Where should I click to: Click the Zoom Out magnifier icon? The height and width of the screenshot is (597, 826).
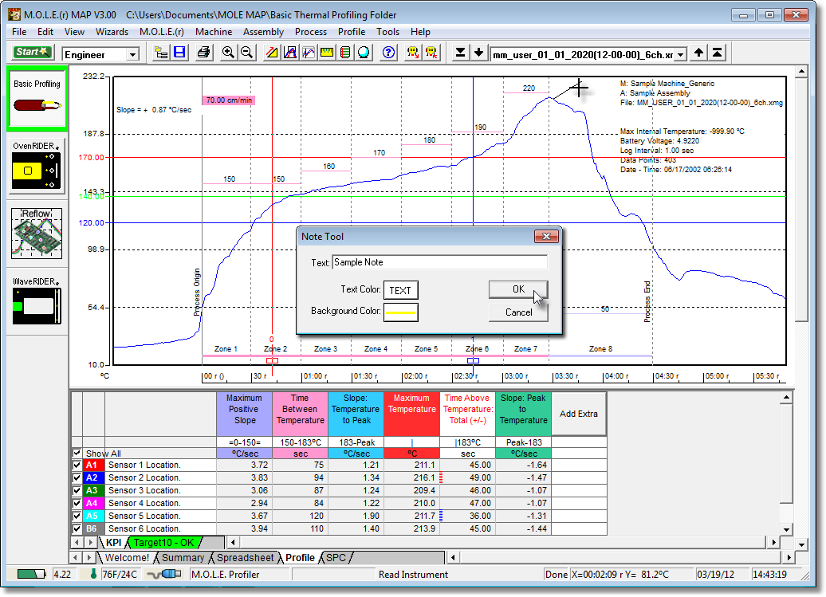tap(246, 53)
